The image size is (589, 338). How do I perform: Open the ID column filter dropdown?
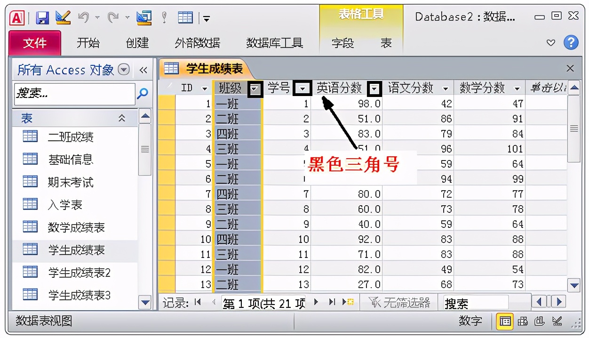(205, 89)
